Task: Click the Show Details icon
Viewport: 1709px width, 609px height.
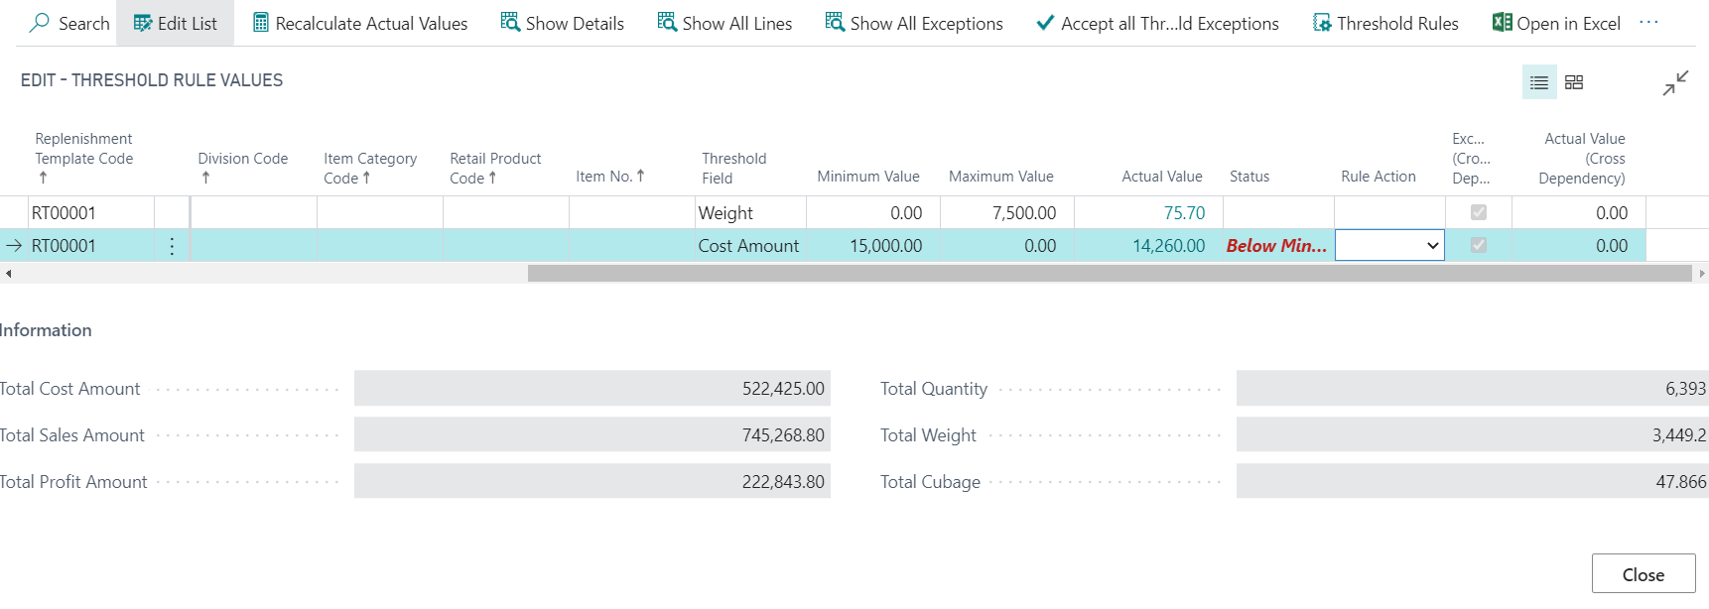Action: pyautogui.click(x=510, y=23)
